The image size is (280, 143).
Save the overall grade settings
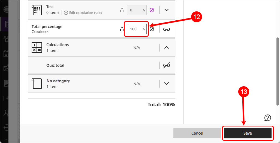(248, 133)
